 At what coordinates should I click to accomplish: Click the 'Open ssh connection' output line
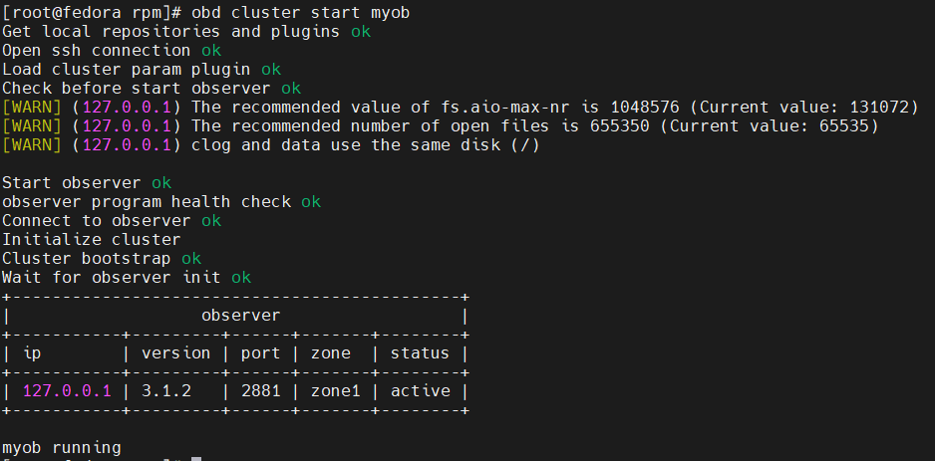(97, 50)
